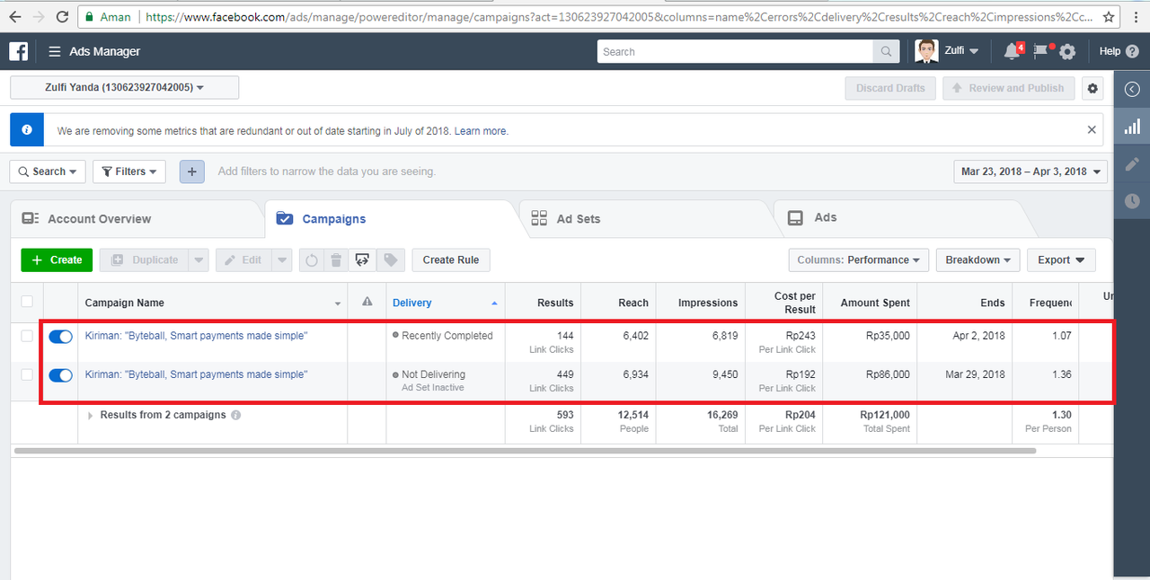Open the Export dropdown

click(1061, 260)
